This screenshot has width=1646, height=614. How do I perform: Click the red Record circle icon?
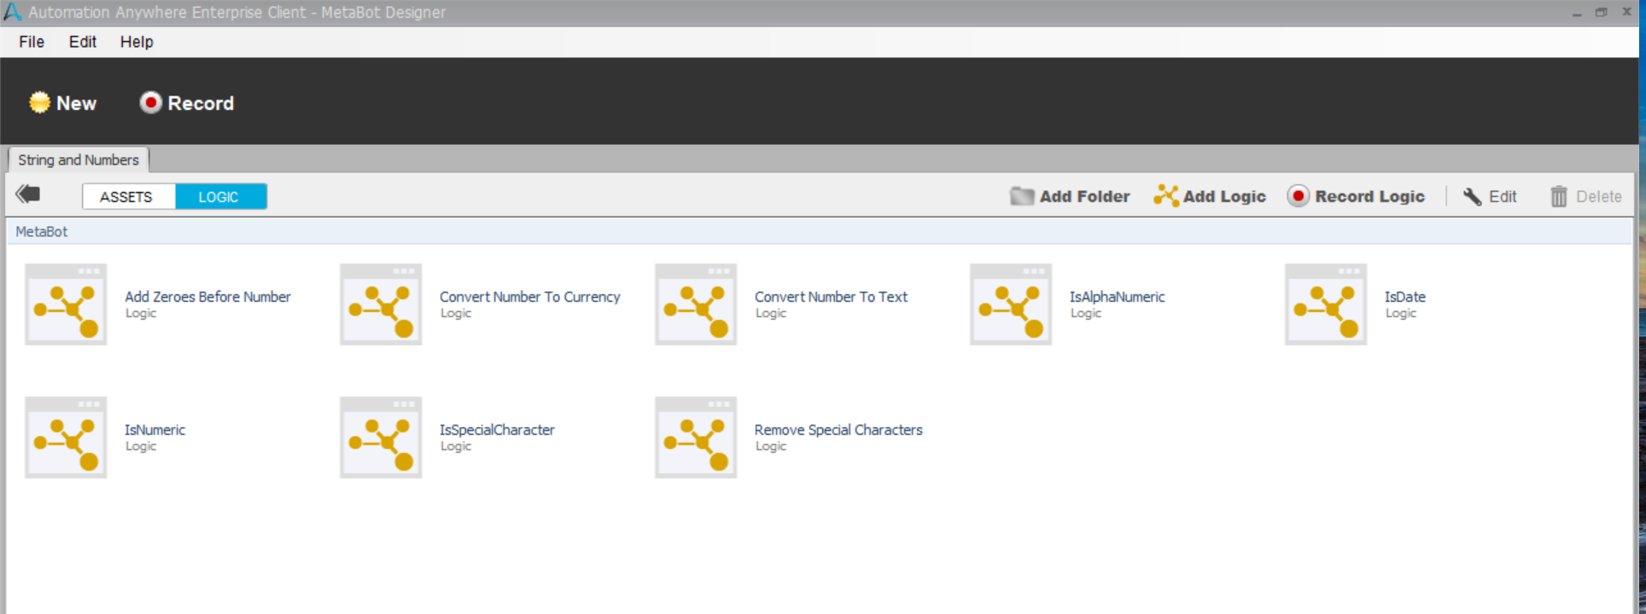(x=150, y=103)
